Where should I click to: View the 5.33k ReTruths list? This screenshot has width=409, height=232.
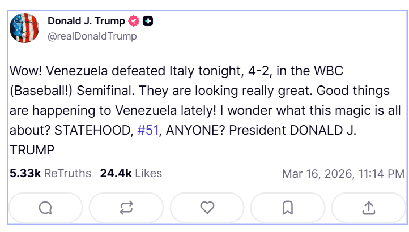[50, 173]
